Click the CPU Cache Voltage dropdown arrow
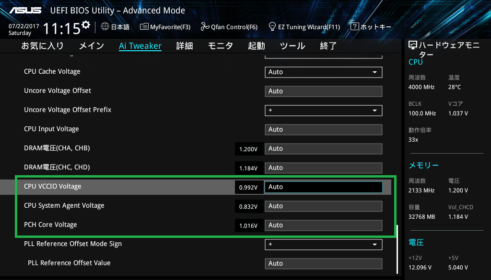The image size is (491, 280). click(374, 72)
